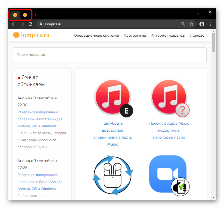The image size is (224, 208).
Task: Open the Chrome profile avatar menu
Action: tap(202, 24)
